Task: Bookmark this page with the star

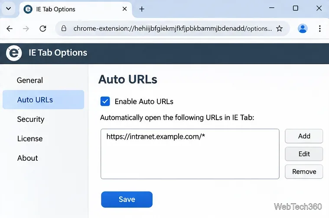Action: pos(279,28)
